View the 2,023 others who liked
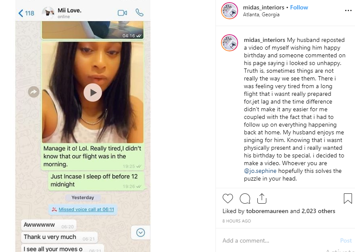The width and height of the screenshot is (355, 252). (318, 211)
